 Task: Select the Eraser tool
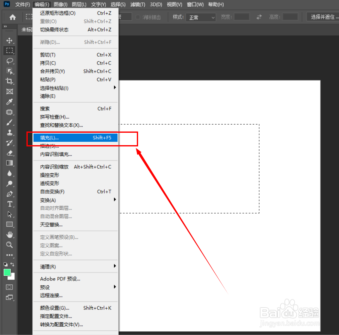point(9,153)
